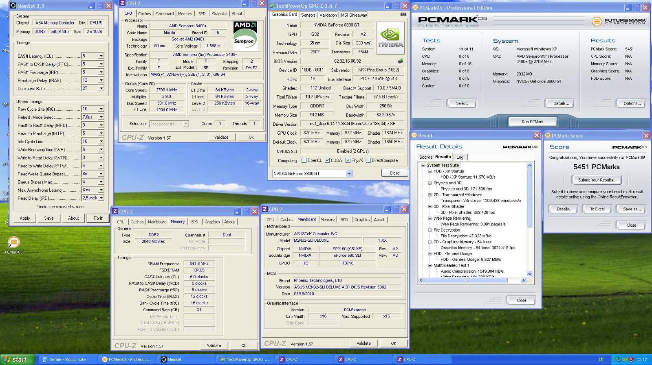
Task: Collapse the File Decryption tree node
Action: (x=430, y=230)
